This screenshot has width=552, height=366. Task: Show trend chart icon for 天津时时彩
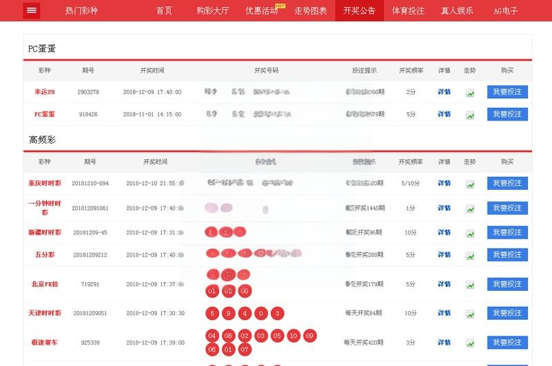click(470, 314)
